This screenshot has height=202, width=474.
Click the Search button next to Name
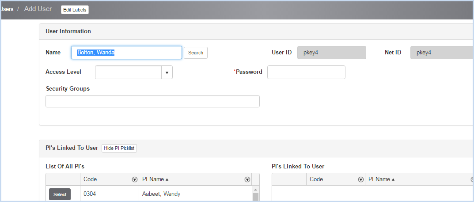(196, 53)
